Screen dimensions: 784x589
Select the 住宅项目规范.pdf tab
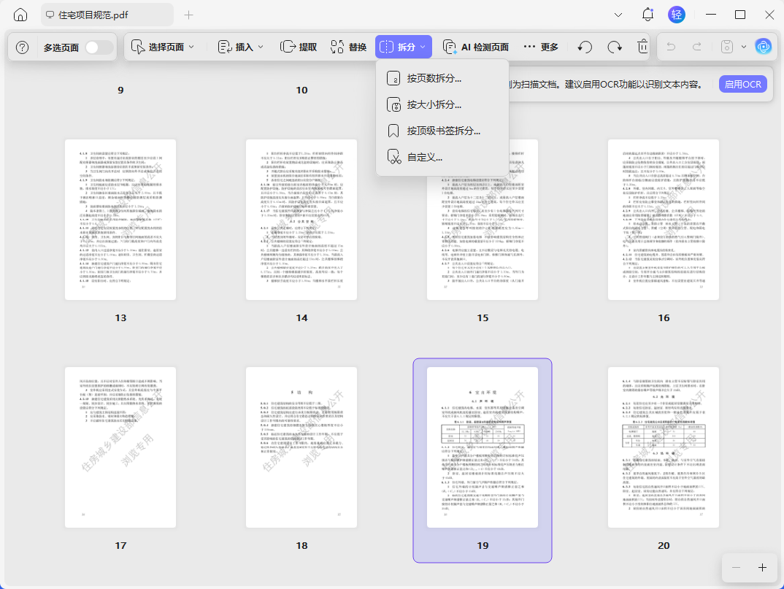click(107, 15)
